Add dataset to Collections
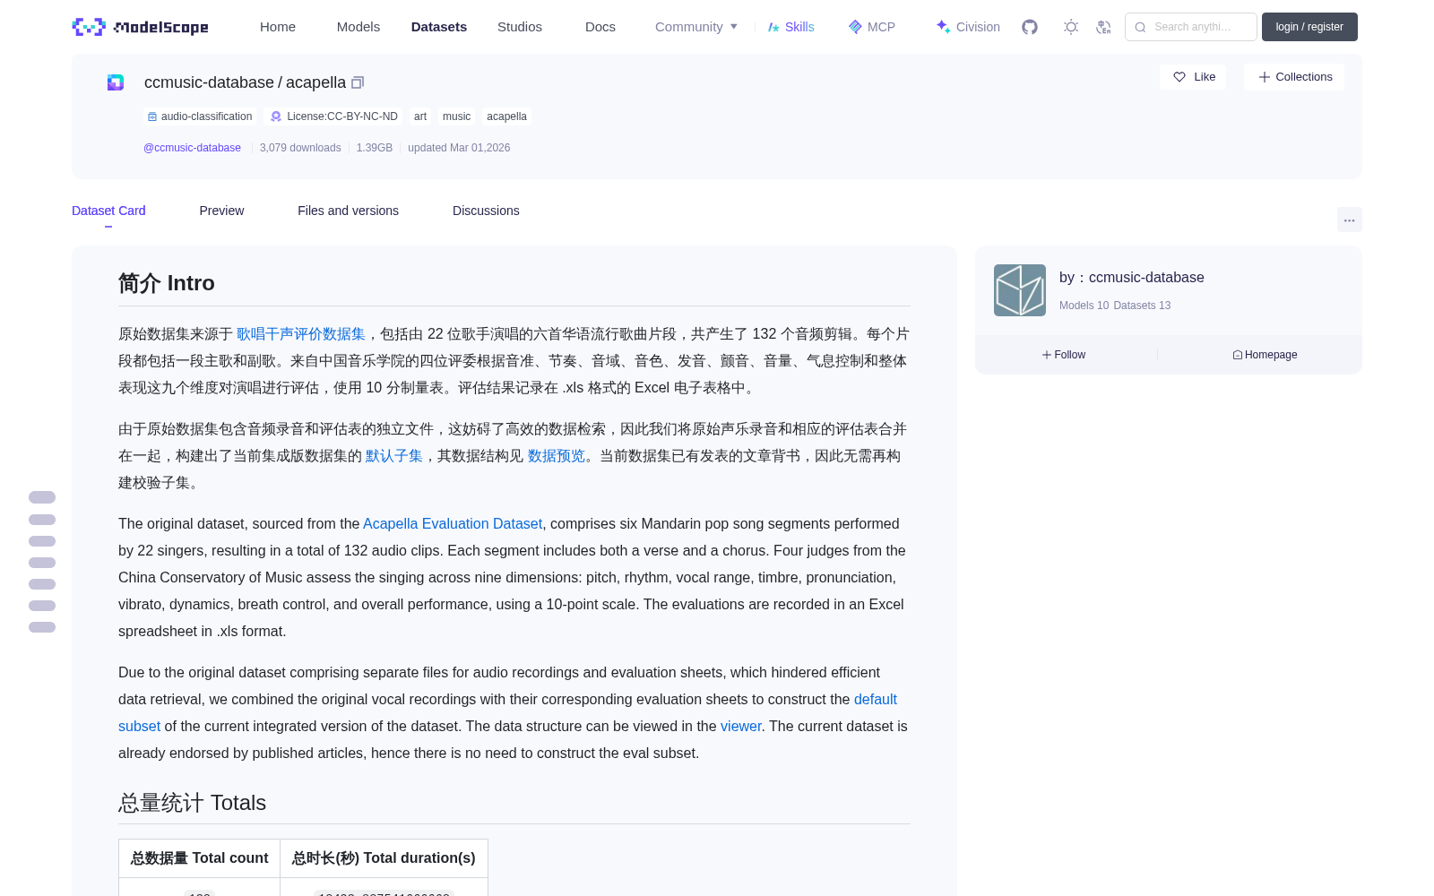 (1294, 77)
